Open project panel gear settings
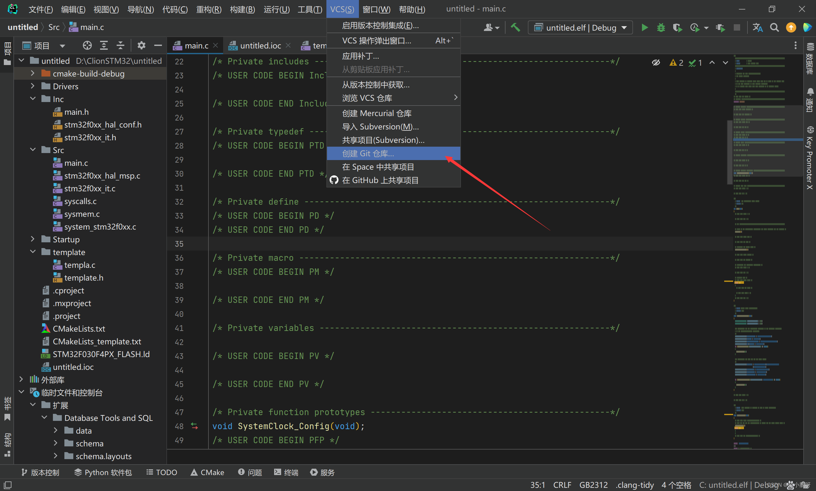 141,45
